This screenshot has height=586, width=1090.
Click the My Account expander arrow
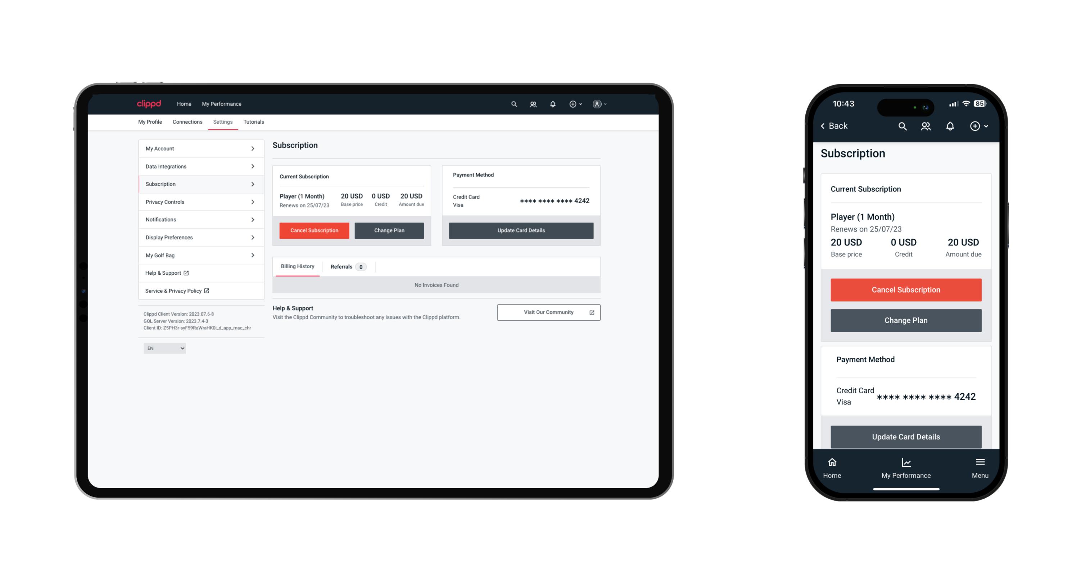(x=254, y=149)
